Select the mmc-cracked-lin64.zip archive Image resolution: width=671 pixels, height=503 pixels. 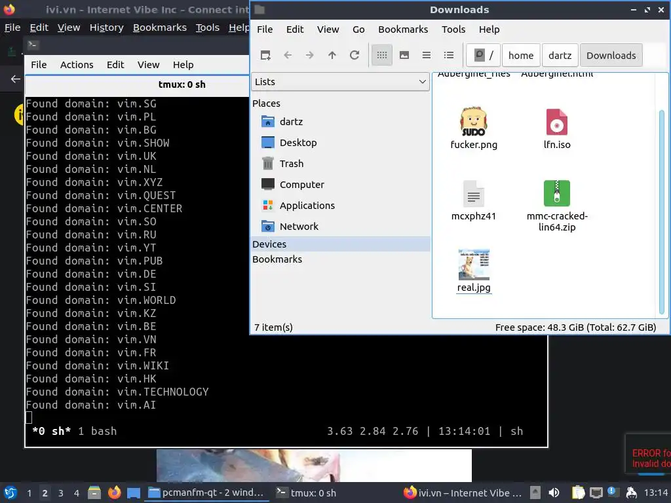[557, 206]
